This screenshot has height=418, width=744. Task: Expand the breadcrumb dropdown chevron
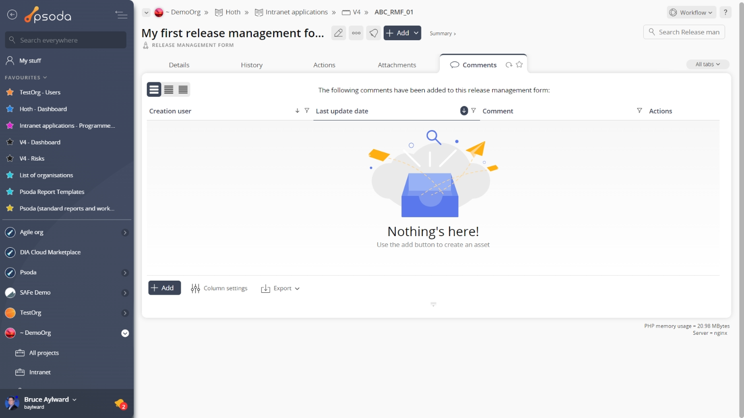point(146,13)
